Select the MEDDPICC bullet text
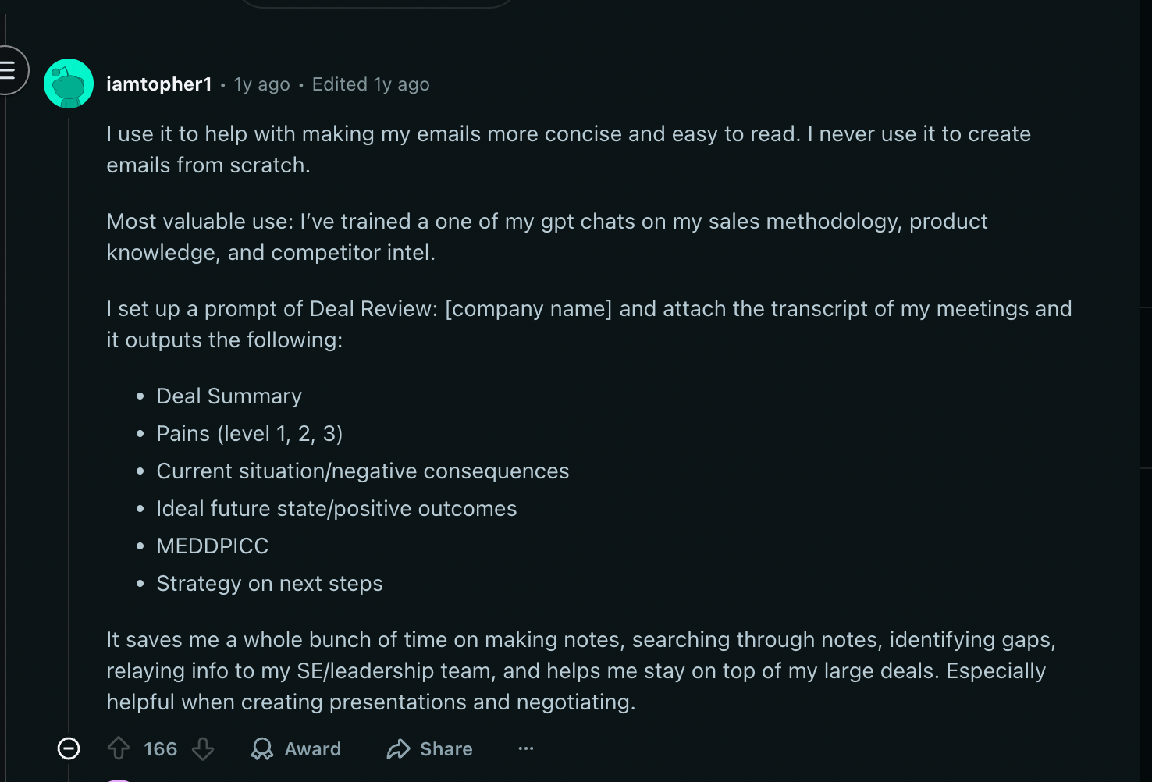The image size is (1152, 782). point(212,546)
